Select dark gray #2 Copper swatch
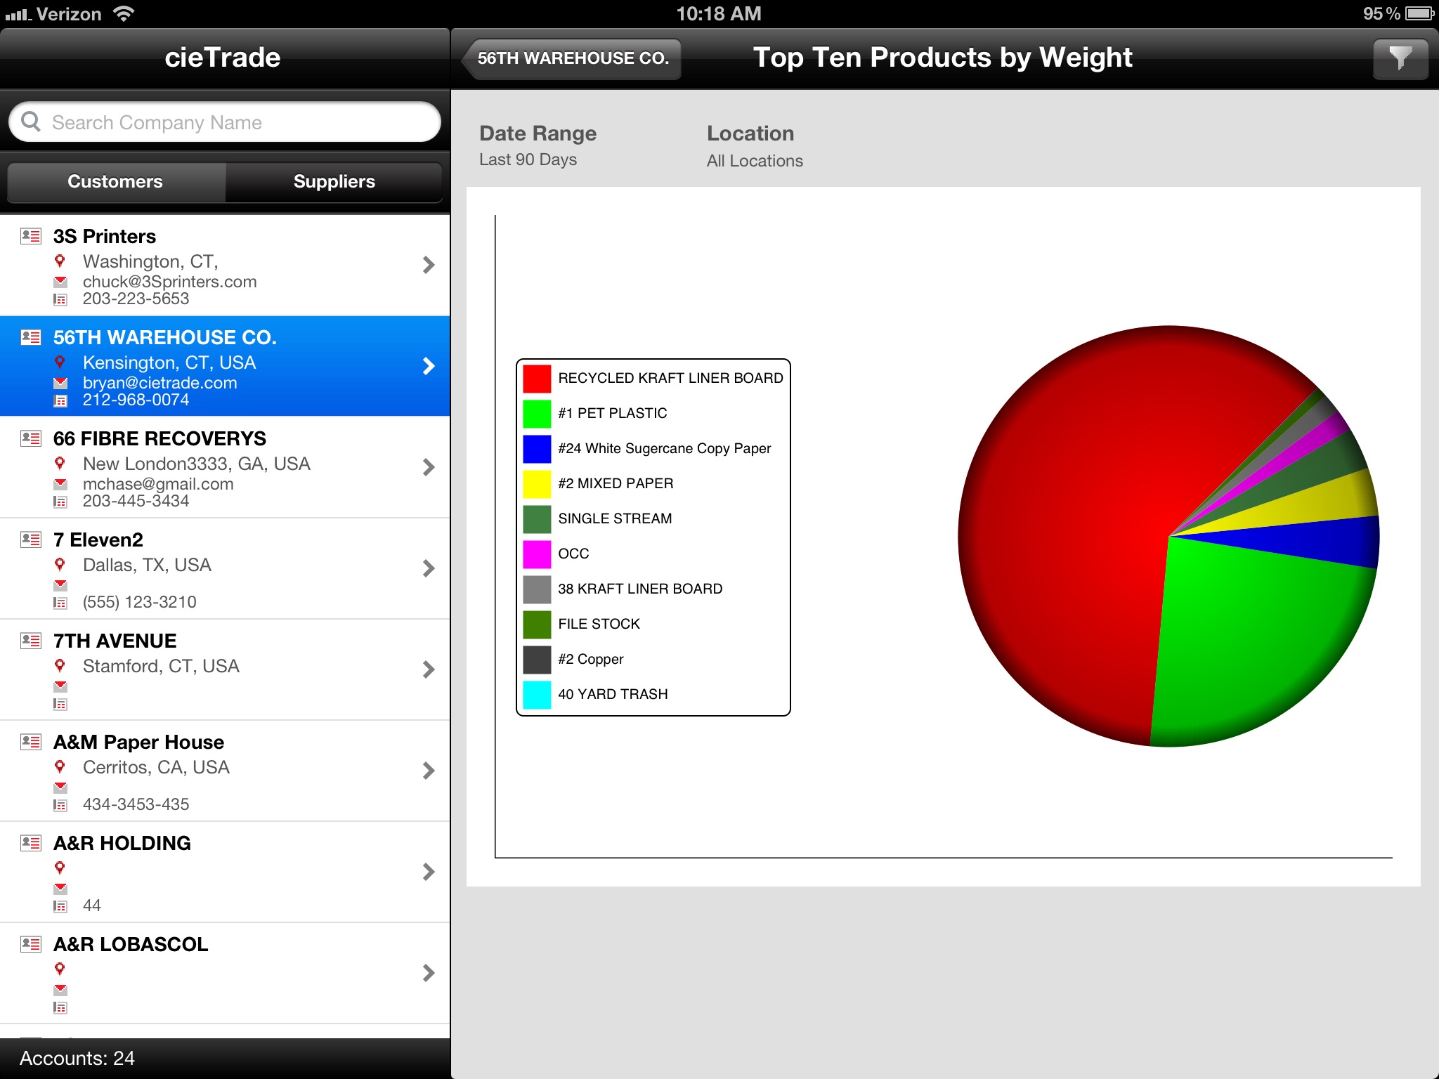Viewport: 1439px width, 1079px height. pyautogui.click(x=537, y=660)
